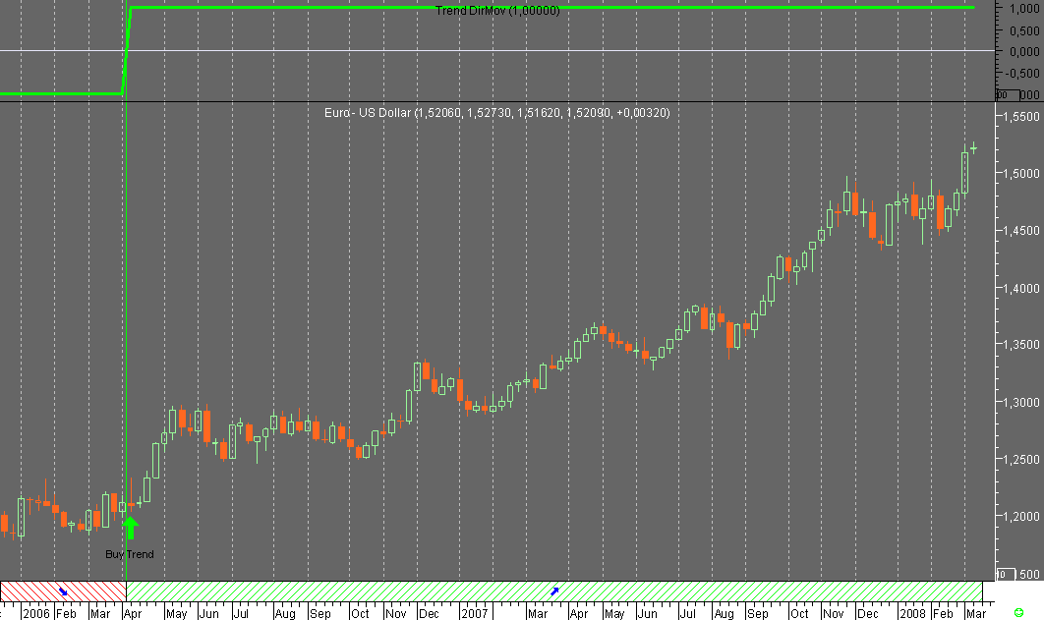The image size is (1044, 620).
Task: Click the 'Dec' 2007 label on the date axis
Action: click(868, 613)
